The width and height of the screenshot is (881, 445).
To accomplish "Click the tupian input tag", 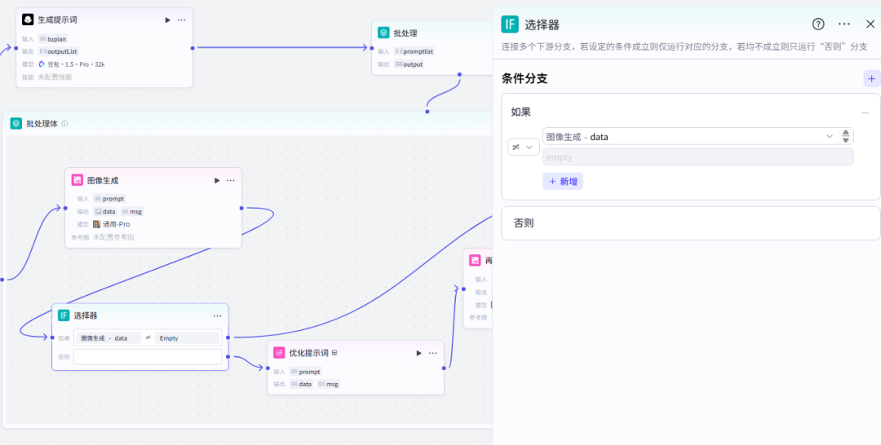I will (53, 39).
